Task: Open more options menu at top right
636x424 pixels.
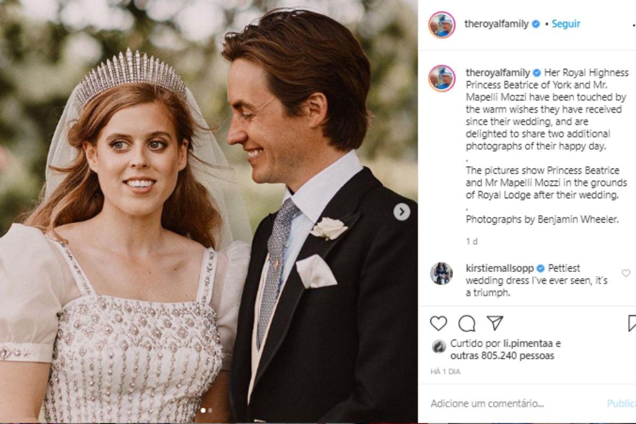Action: 633,24
